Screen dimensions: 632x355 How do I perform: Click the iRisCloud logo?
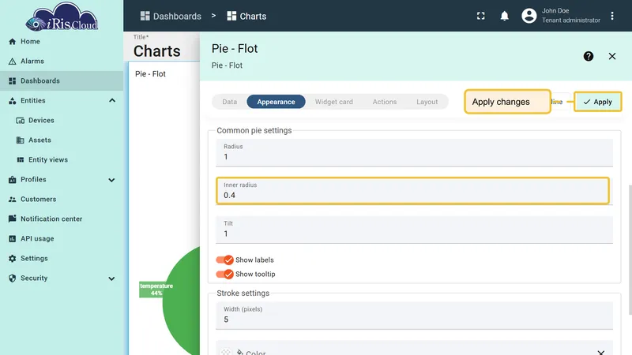click(62, 17)
